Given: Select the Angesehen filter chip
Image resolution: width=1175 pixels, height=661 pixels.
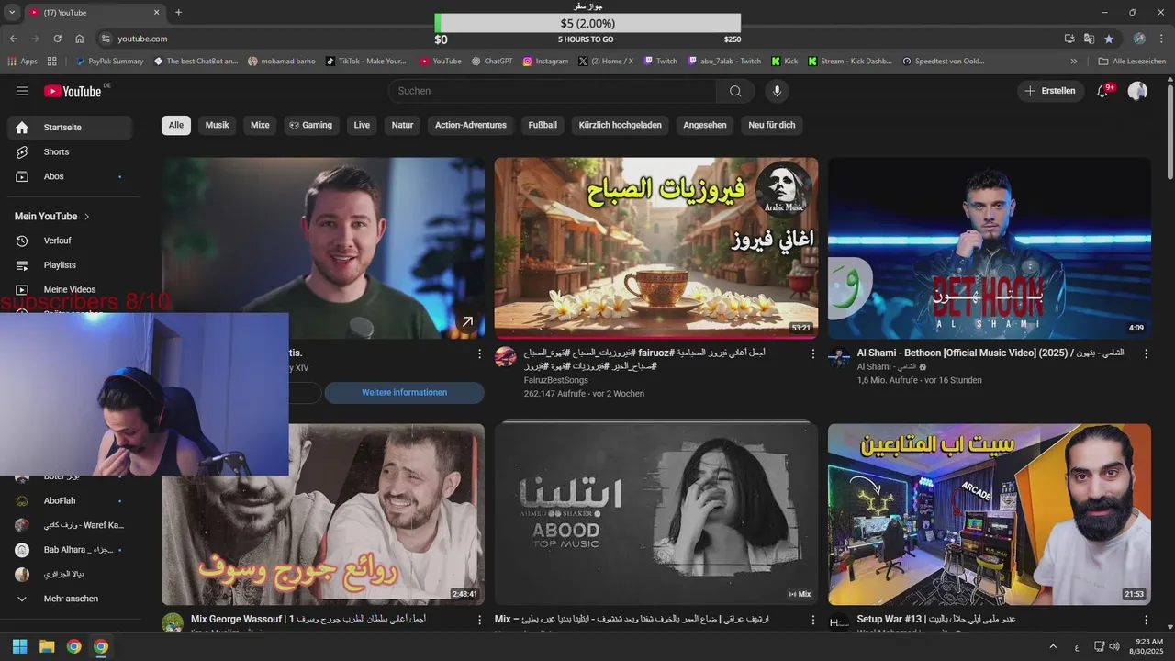Looking at the screenshot, I should click(705, 125).
